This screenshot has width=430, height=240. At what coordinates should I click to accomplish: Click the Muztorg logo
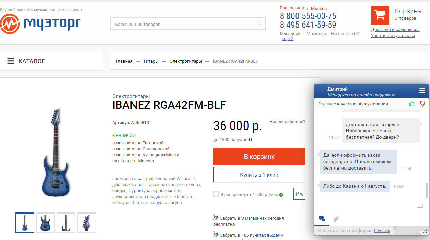pyautogui.click(x=40, y=23)
